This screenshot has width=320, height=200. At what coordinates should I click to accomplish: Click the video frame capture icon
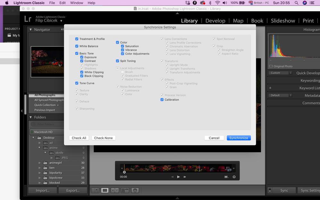(226, 177)
